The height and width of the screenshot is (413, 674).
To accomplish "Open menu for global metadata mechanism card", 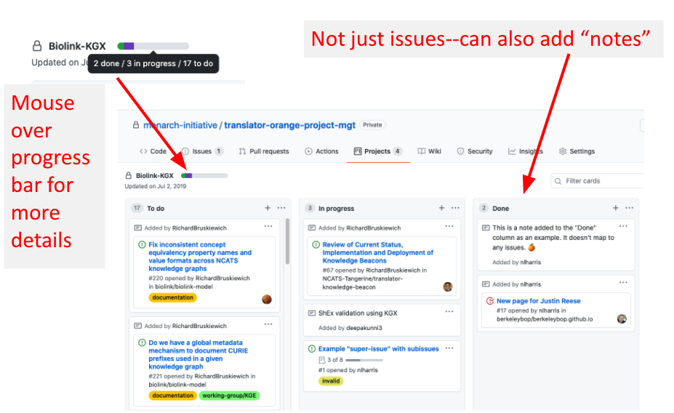I will (268, 324).
